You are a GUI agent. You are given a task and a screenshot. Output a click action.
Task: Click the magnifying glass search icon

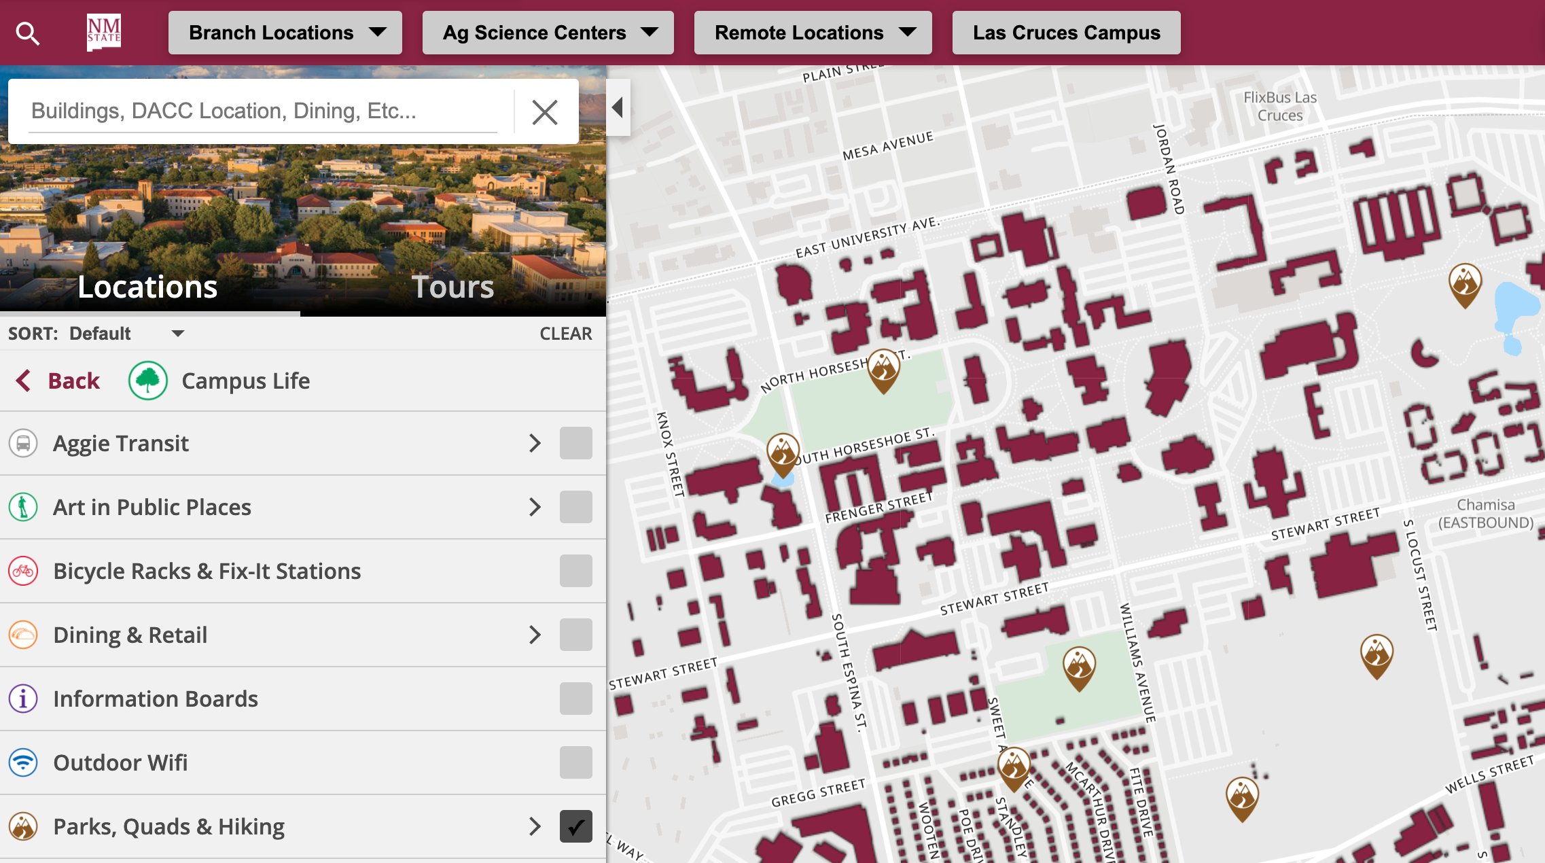click(x=28, y=33)
